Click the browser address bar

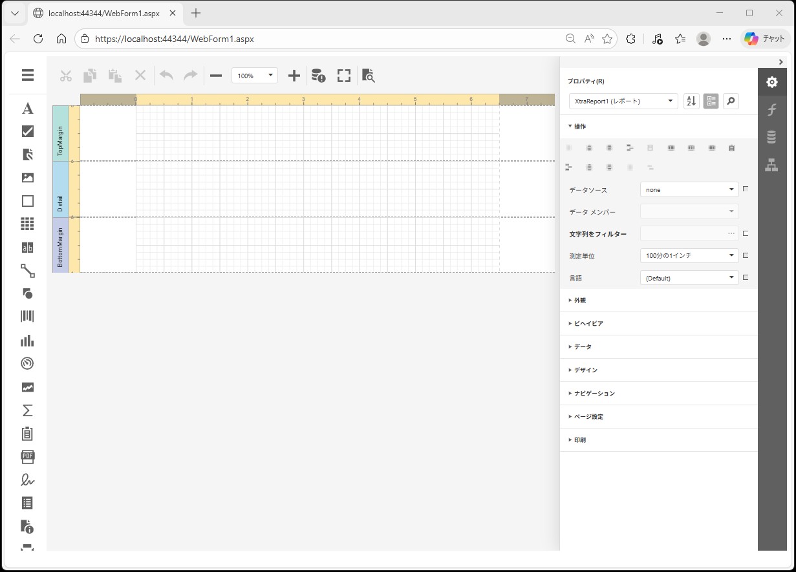(x=323, y=39)
